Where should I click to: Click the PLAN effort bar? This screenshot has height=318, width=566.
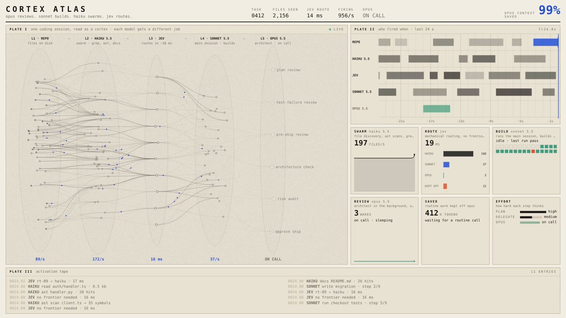coord(533,212)
